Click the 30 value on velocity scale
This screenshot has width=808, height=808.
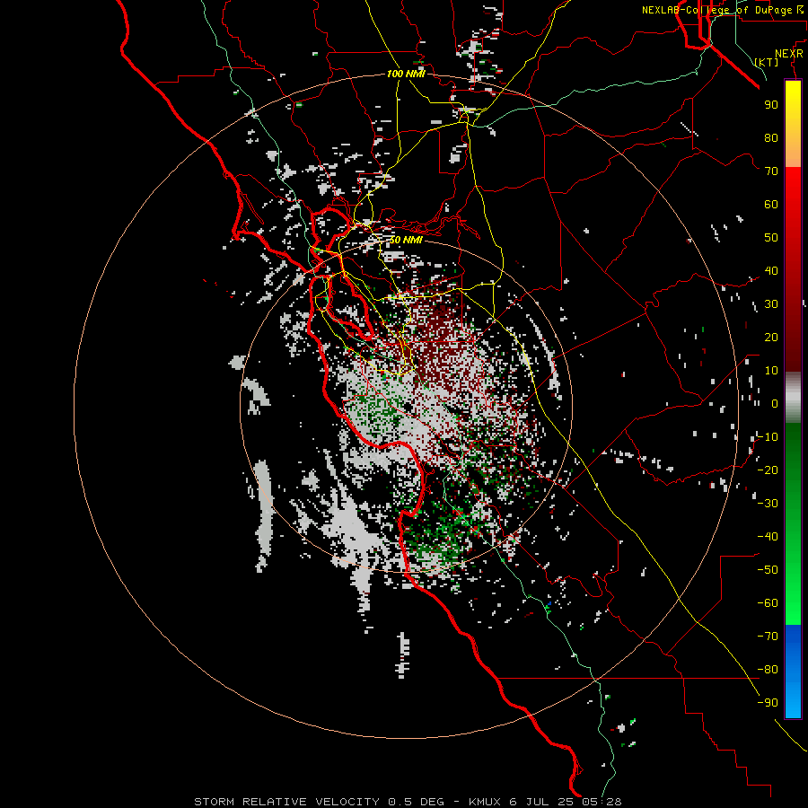(771, 304)
